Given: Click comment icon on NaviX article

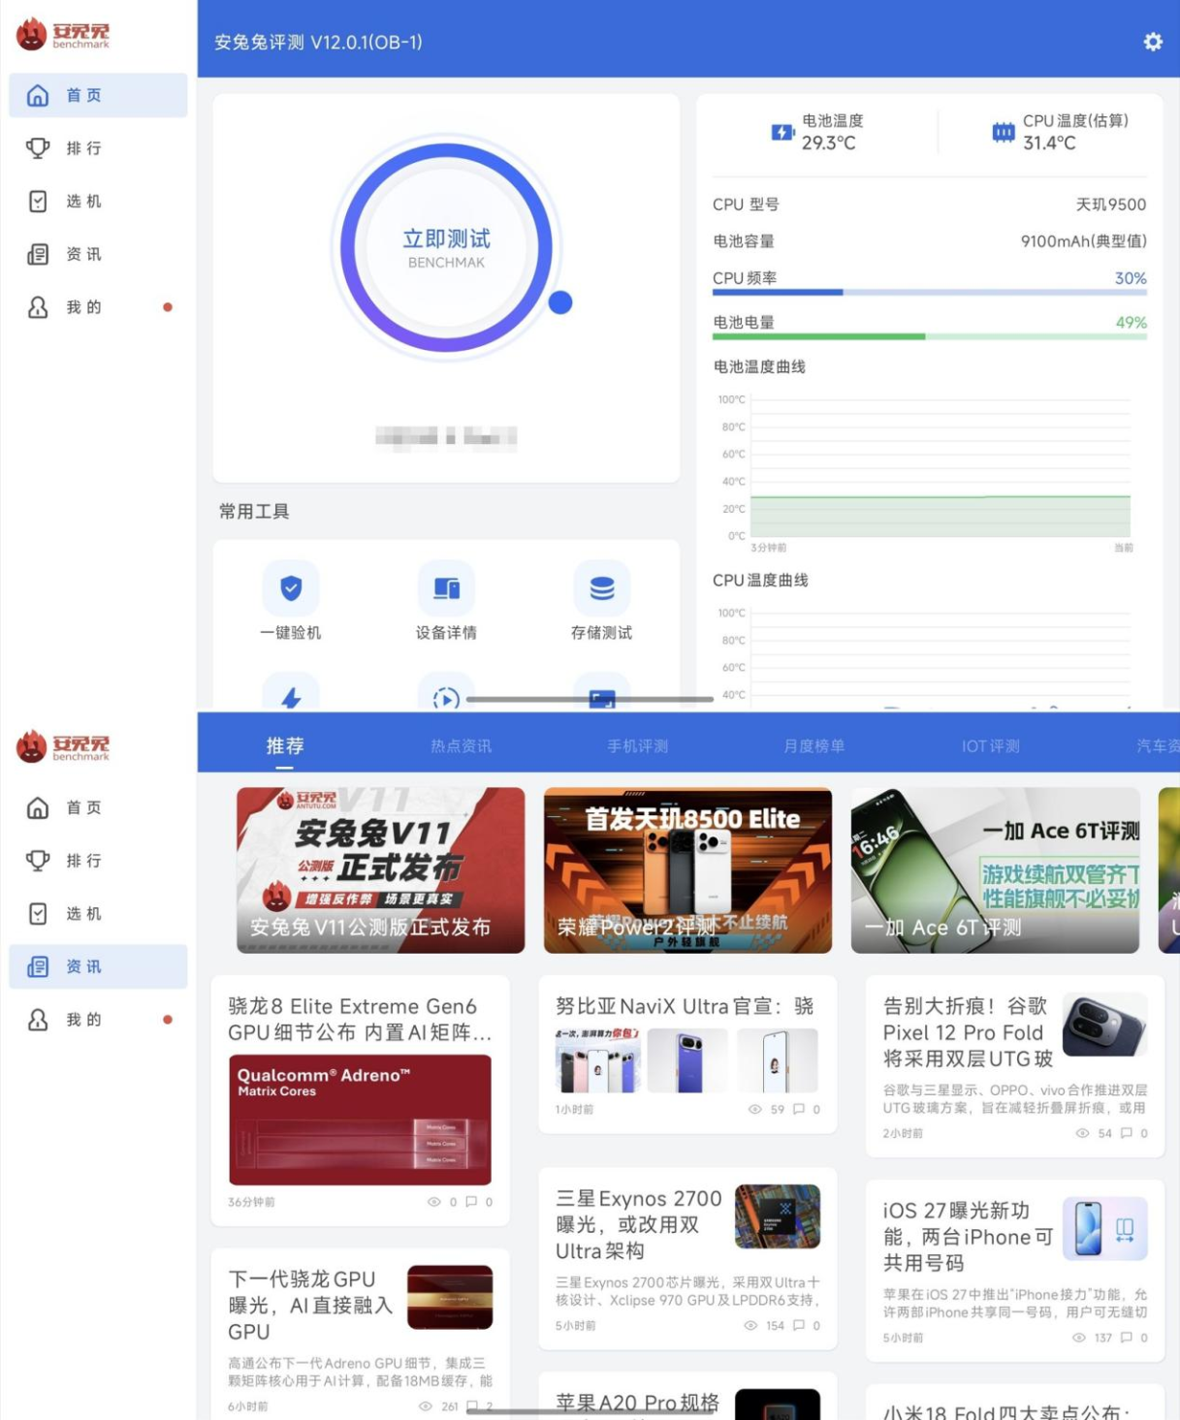Looking at the screenshot, I should (x=799, y=1109).
